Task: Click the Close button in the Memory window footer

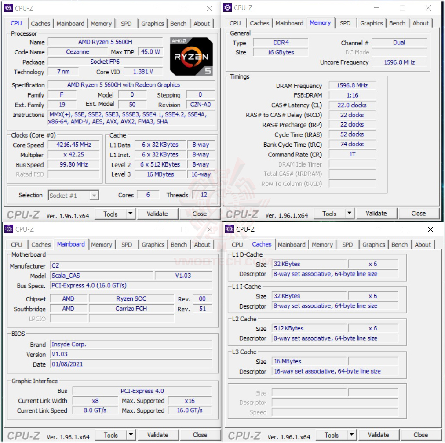Action: coord(419,213)
